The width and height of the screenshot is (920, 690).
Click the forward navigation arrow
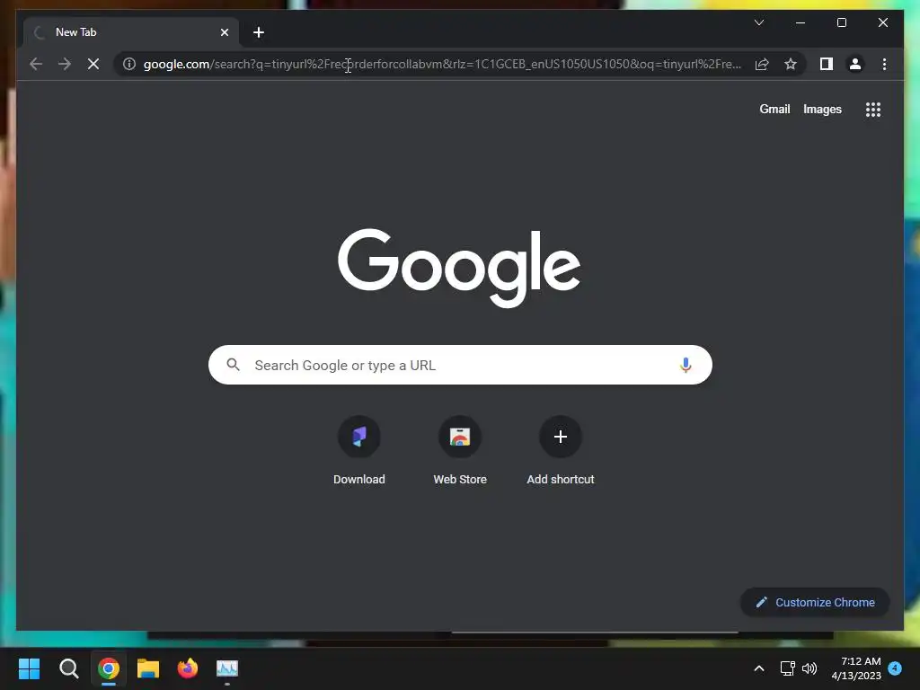[x=65, y=64]
